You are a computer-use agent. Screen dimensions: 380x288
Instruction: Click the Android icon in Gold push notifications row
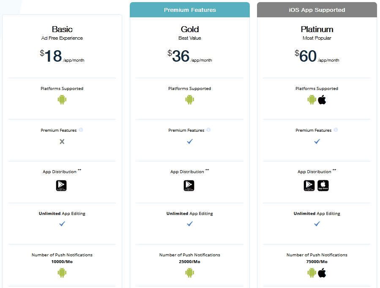[x=189, y=273]
